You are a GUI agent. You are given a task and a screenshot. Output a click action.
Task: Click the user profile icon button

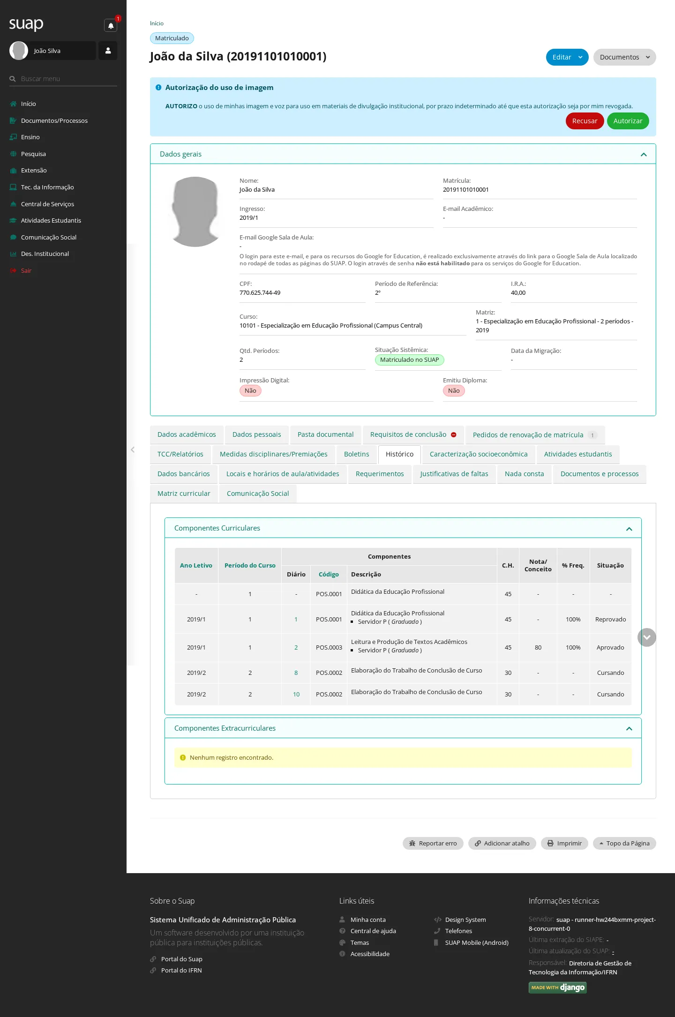108,51
